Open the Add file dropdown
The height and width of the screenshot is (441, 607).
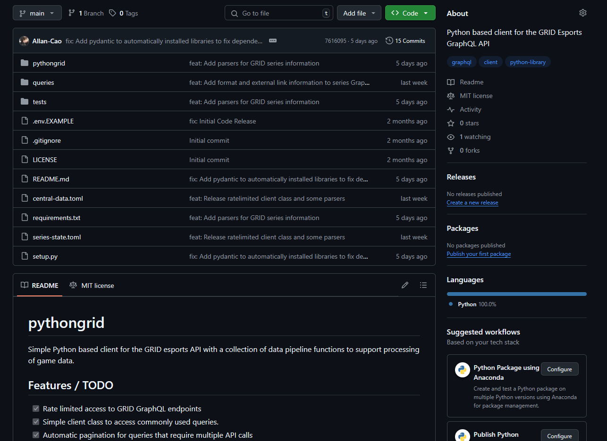coord(359,13)
